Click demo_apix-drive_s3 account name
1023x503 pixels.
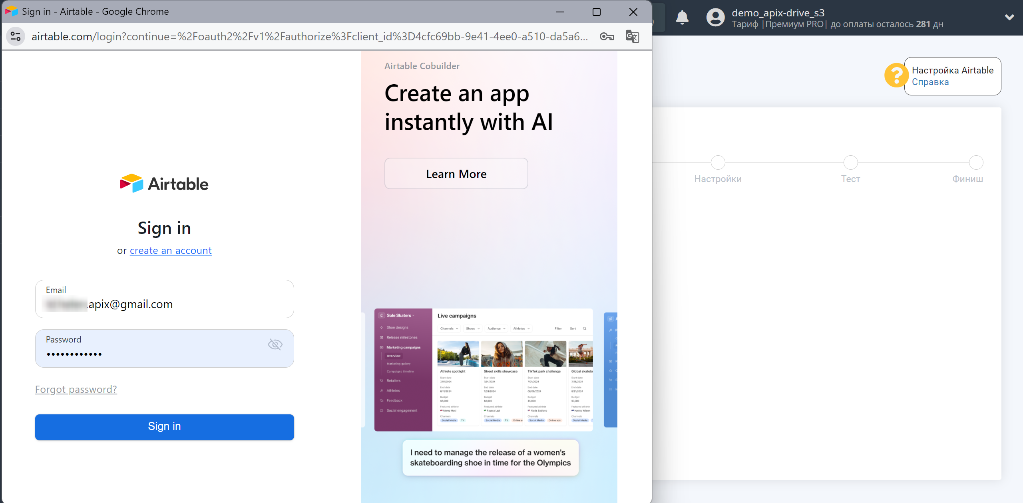coord(778,13)
